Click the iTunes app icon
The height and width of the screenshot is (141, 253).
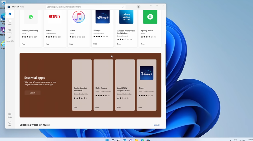pos(79,17)
